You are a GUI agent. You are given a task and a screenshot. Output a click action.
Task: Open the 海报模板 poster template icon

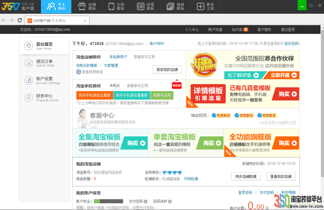coord(175,7)
